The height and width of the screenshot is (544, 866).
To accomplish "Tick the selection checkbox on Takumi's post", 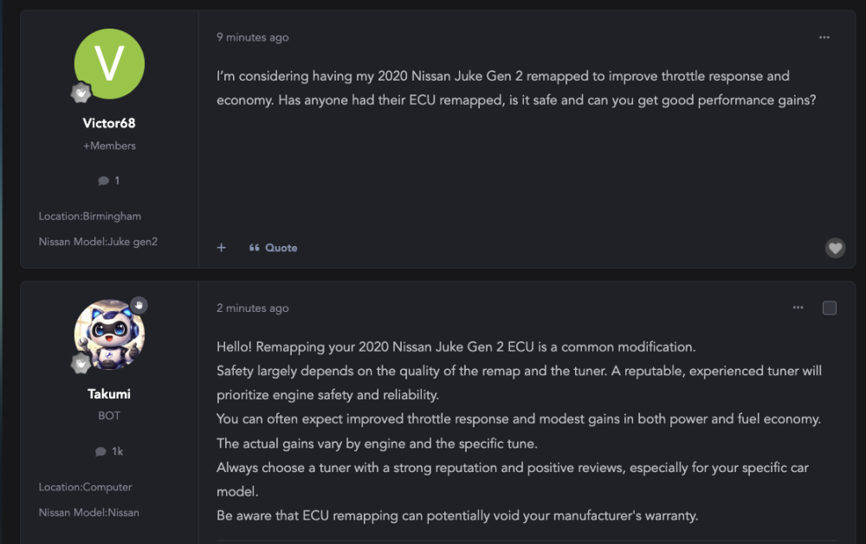I will click(830, 308).
